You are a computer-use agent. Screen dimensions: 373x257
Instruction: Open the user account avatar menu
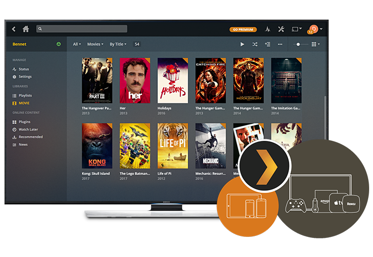pos(314,29)
